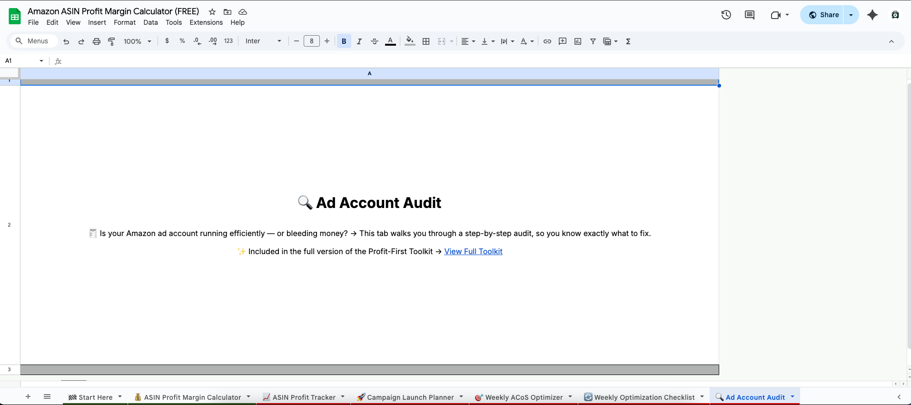Increase font size with plus button
The height and width of the screenshot is (405, 911).
click(327, 41)
